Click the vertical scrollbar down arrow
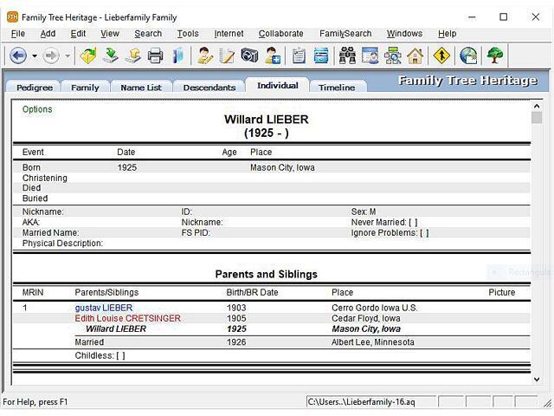The image size is (554, 416). coord(537,379)
